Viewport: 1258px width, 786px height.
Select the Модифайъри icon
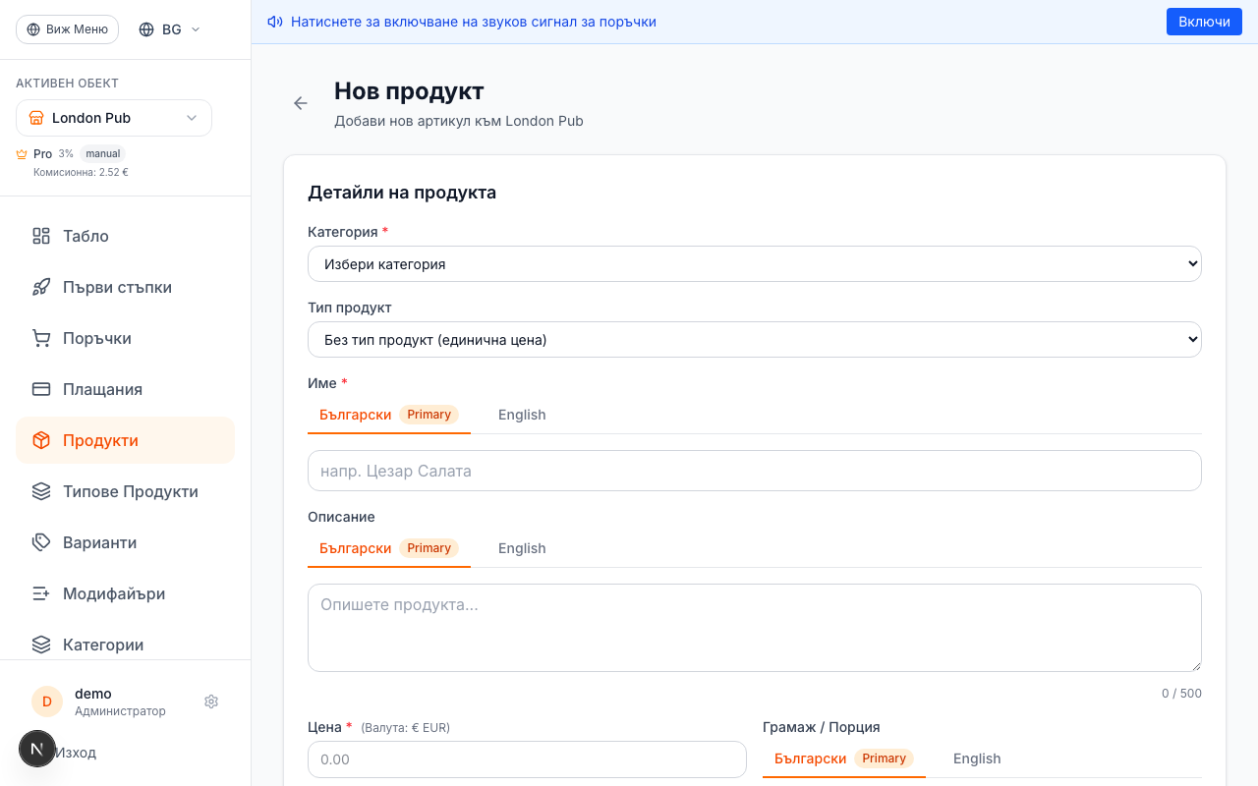click(40, 593)
